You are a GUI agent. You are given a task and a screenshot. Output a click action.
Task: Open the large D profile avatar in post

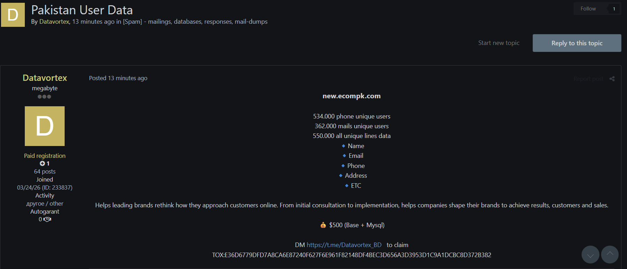point(45,126)
